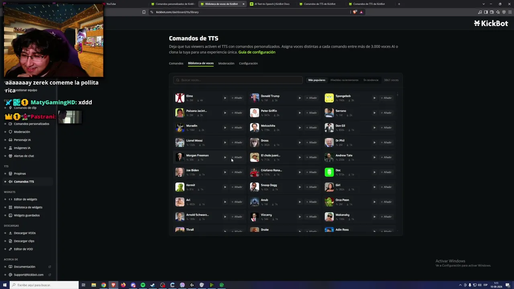Click the voice list scrollbar

pyautogui.click(x=398, y=95)
